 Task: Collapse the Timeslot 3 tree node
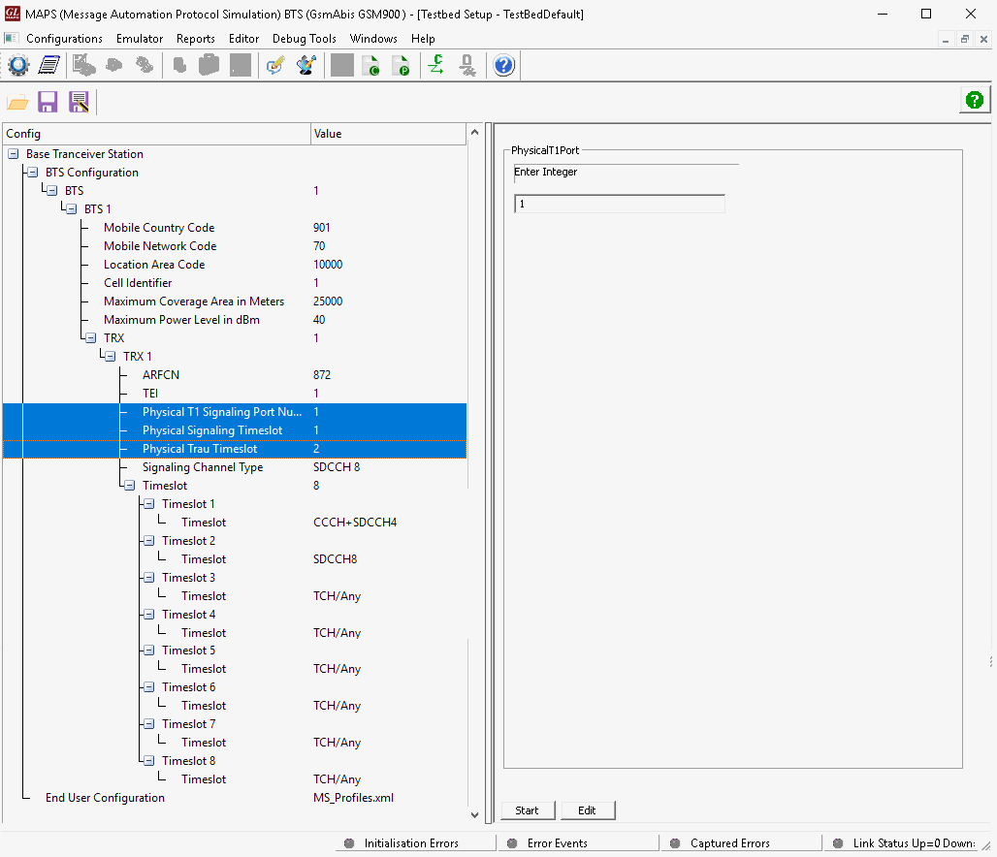[147, 577]
